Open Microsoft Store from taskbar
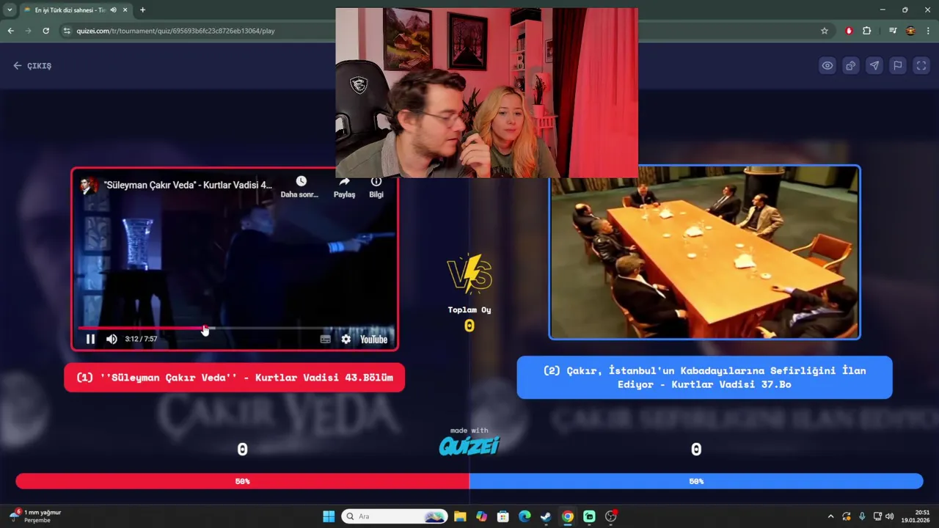Screen dimensions: 939x528 (x=503, y=516)
